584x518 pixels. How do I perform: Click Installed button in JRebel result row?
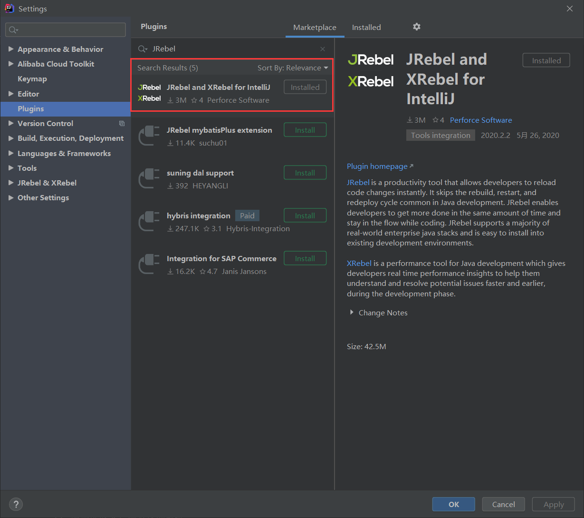coord(305,87)
